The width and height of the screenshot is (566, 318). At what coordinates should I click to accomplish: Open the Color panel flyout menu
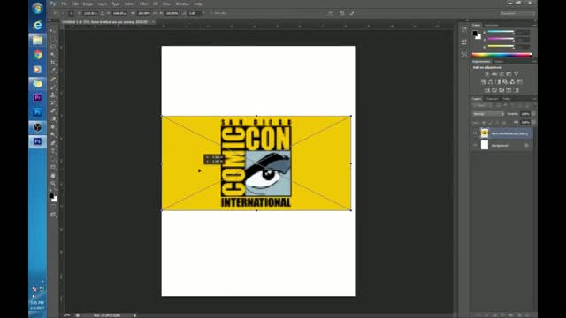(x=534, y=25)
